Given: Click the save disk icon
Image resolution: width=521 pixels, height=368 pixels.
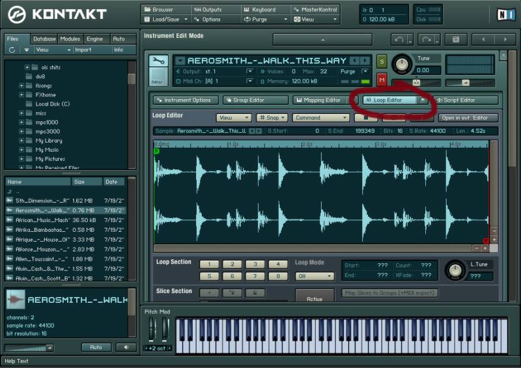Looking at the screenshot, I should click(x=456, y=40).
